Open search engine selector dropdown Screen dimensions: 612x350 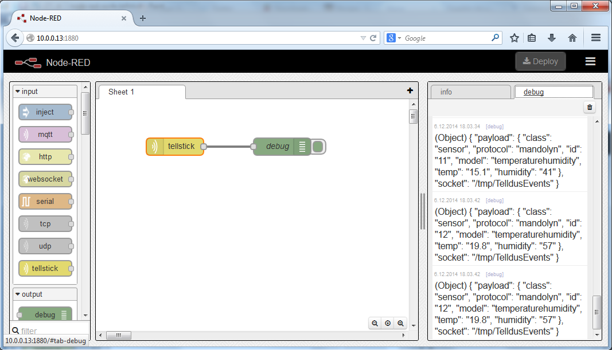393,38
